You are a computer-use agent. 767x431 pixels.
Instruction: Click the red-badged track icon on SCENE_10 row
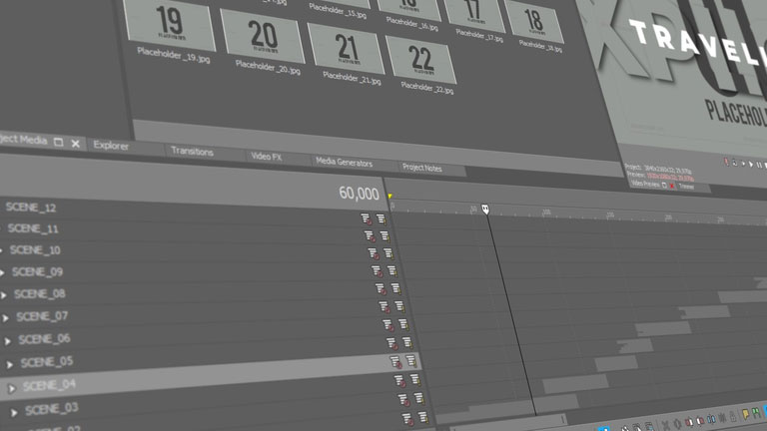(x=374, y=253)
